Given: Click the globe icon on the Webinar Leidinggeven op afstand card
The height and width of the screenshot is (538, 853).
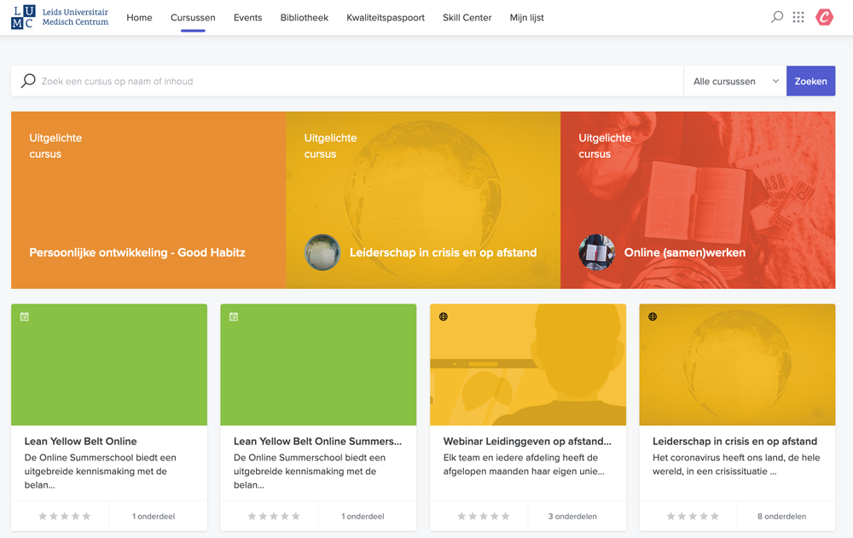Looking at the screenshot, I should pyautogui.click(x=442, y=316).
